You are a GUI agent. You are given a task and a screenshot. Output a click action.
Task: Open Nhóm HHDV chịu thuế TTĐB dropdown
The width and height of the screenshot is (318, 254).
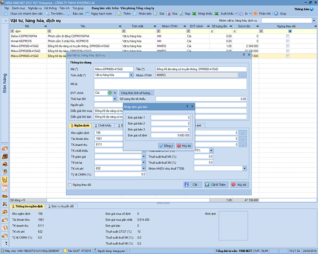pos(244,168)
